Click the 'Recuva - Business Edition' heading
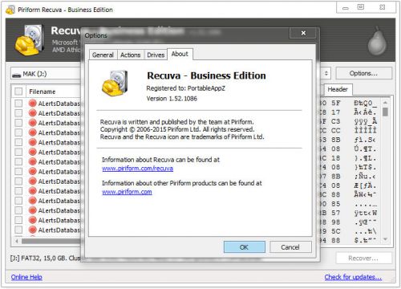The width and height of the screenshot is (401, 289). (206, 75)
